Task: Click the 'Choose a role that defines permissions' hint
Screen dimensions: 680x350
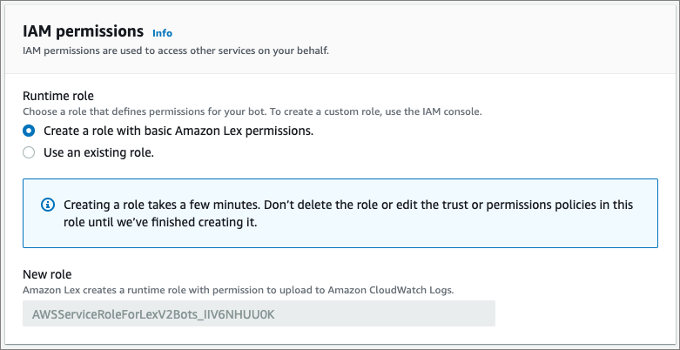Action: 252,112
